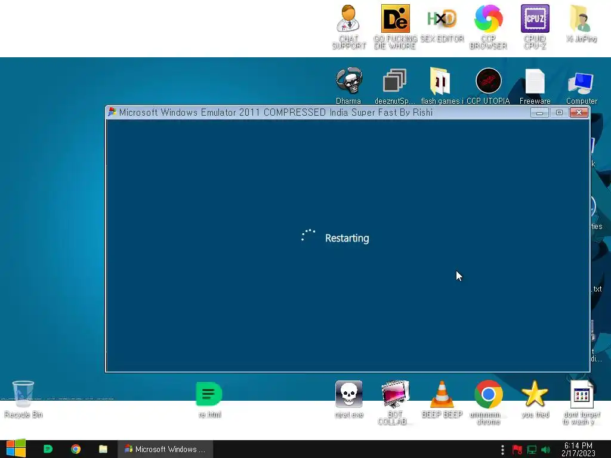Screen dimensions: 611x458
Task: Open the volume speaker tray icon
Action: pyautogui.click(x=545, y=450)
